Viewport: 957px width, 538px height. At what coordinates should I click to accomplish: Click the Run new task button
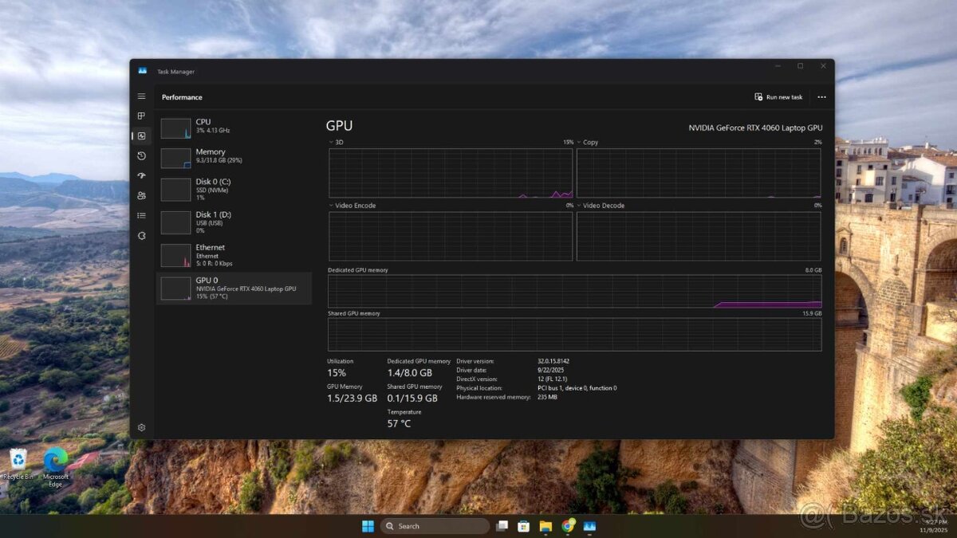pos(778,96)
